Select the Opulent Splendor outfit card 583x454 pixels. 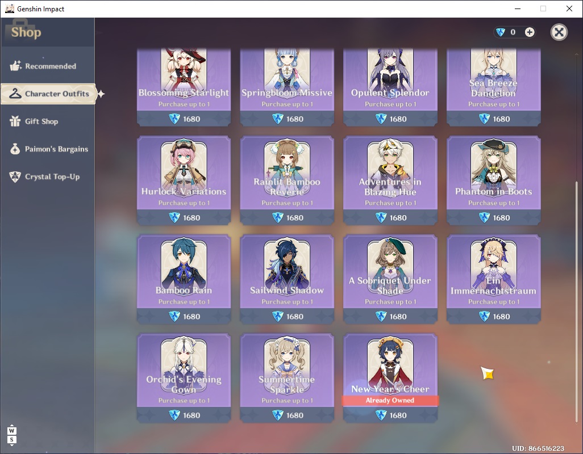coord(390,87)
